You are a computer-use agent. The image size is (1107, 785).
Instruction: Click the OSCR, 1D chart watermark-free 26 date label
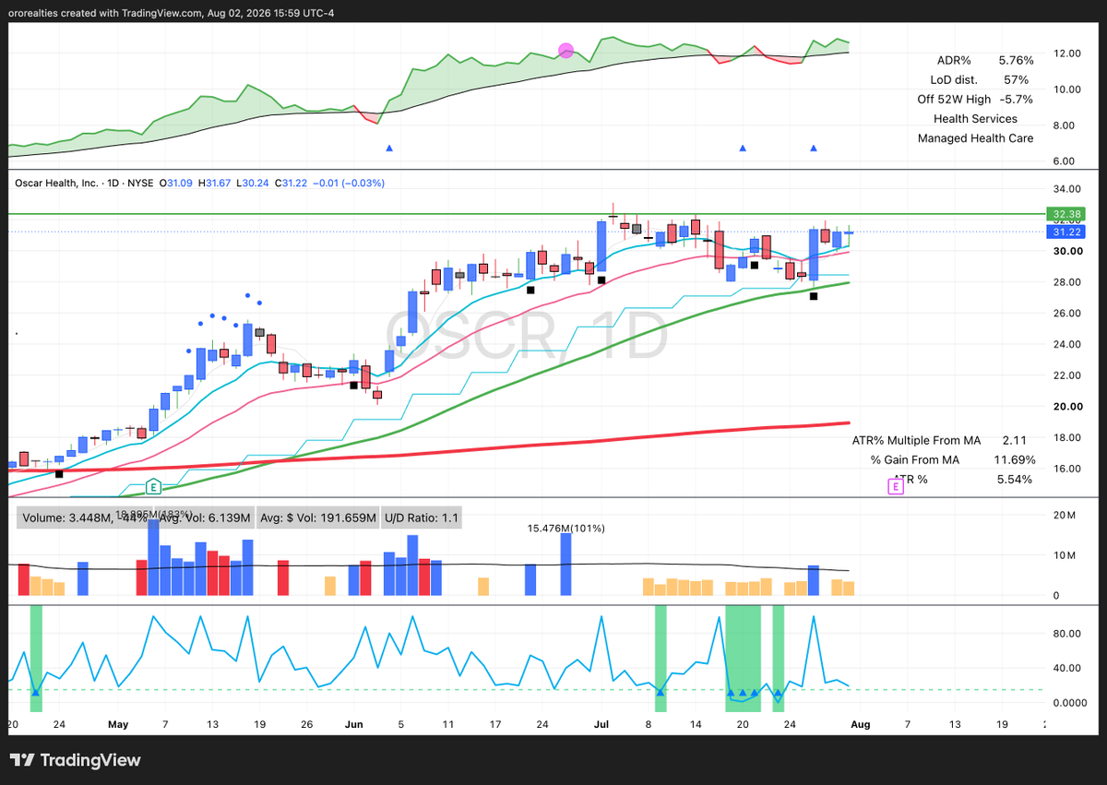click(305, 724)
